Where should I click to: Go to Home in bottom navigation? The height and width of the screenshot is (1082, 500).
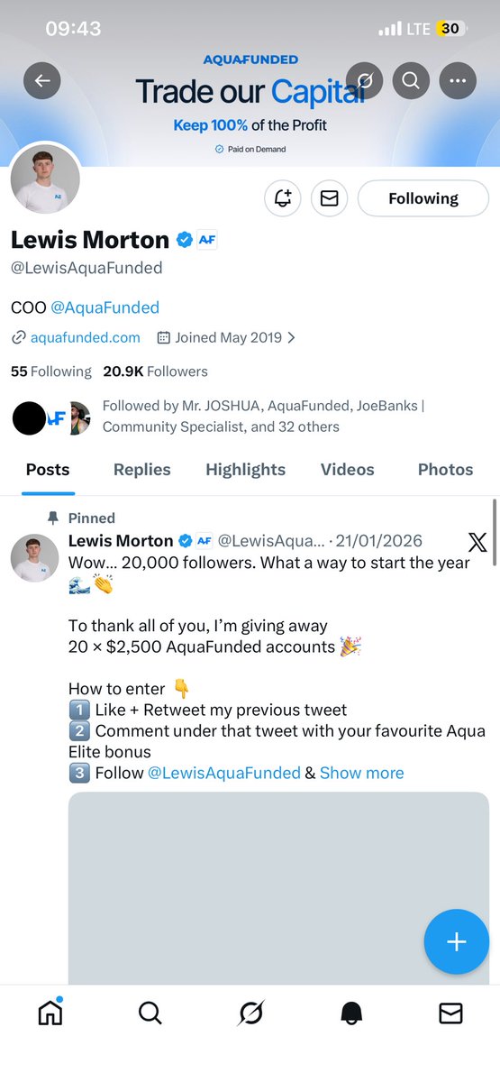point(50,1013)
